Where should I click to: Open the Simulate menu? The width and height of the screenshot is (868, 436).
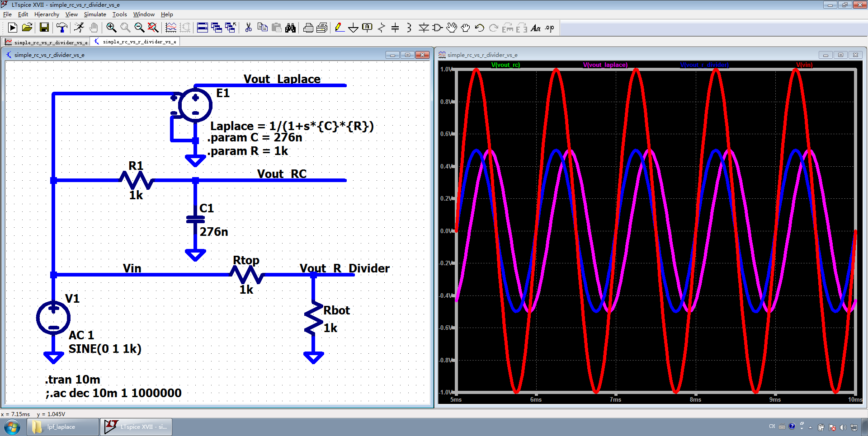point(94,14)
